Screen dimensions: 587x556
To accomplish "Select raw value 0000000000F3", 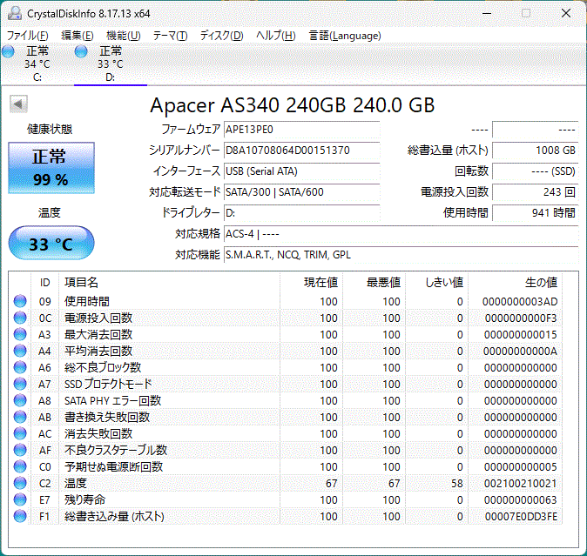I will (x=521, y=318).
